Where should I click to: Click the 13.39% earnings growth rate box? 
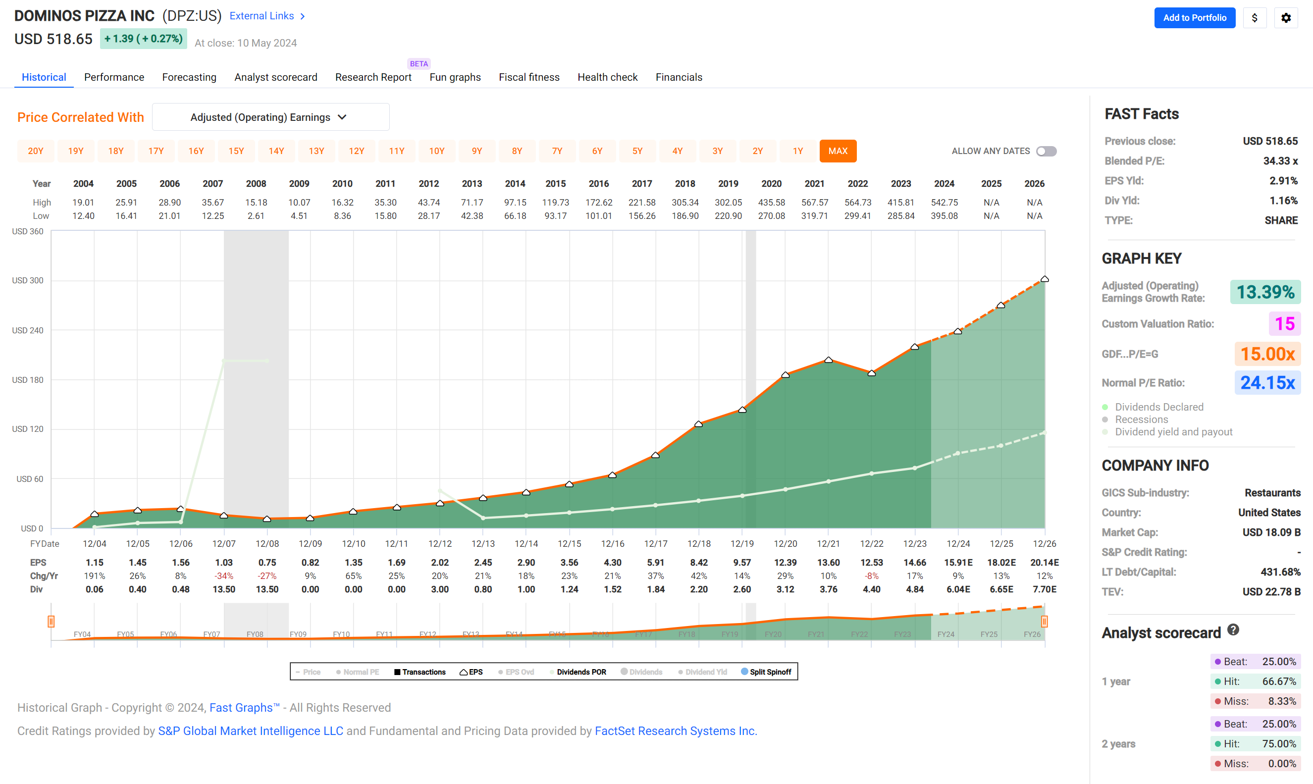[x=1265, y=292]
